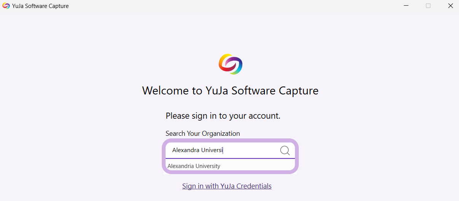The image size is (459, 201).
Task: Click the magnifying glass search icon
Action: (x=285, y=151)
